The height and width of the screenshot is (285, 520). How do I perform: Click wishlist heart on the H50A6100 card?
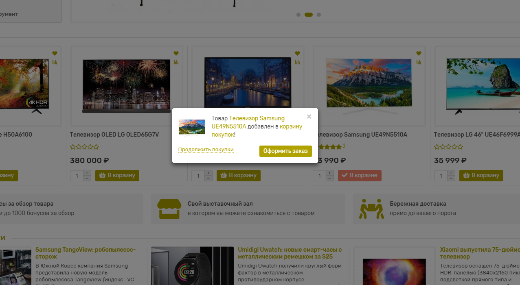pyautogui.click(x=55, y=53)
